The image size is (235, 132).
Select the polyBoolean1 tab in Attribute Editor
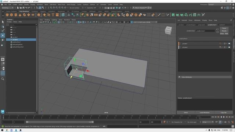pos(212,25)
